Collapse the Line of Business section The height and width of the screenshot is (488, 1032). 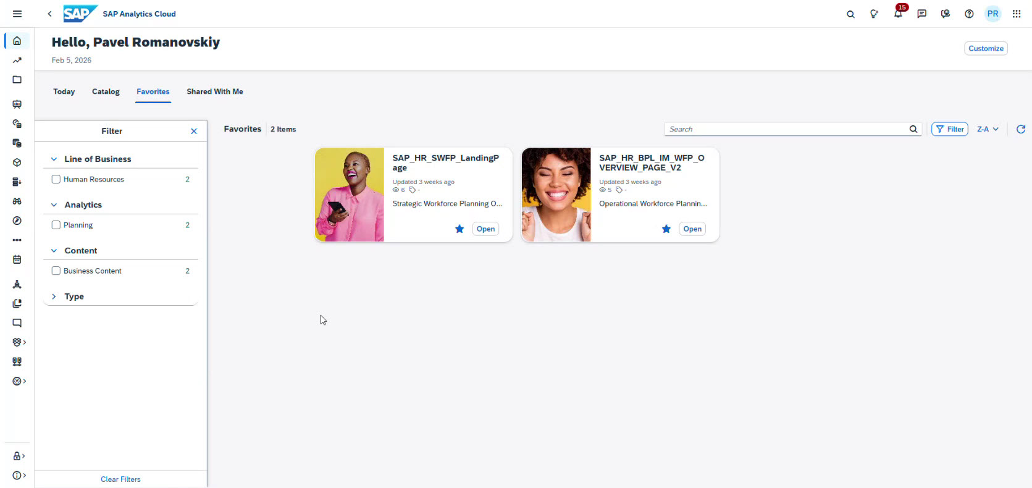54,159
